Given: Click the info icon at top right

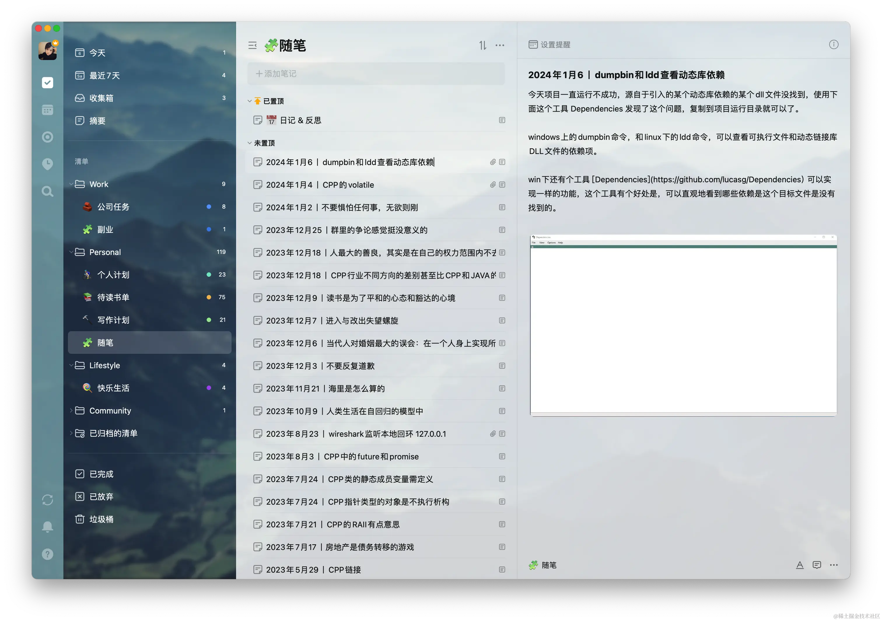Looking at the screenshot, I should 834,45.
